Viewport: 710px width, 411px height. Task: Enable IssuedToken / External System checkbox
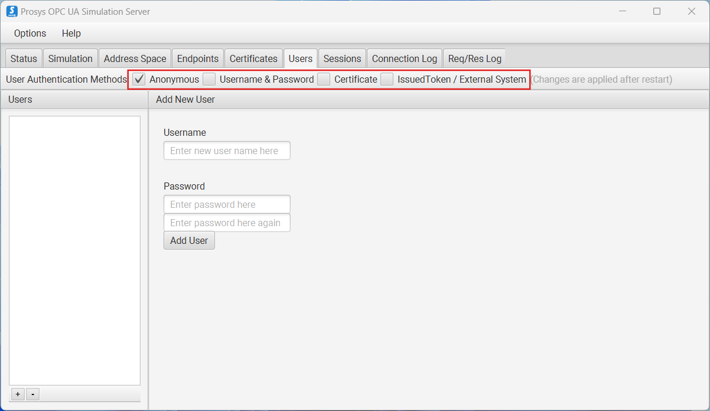tap(387, 79)
